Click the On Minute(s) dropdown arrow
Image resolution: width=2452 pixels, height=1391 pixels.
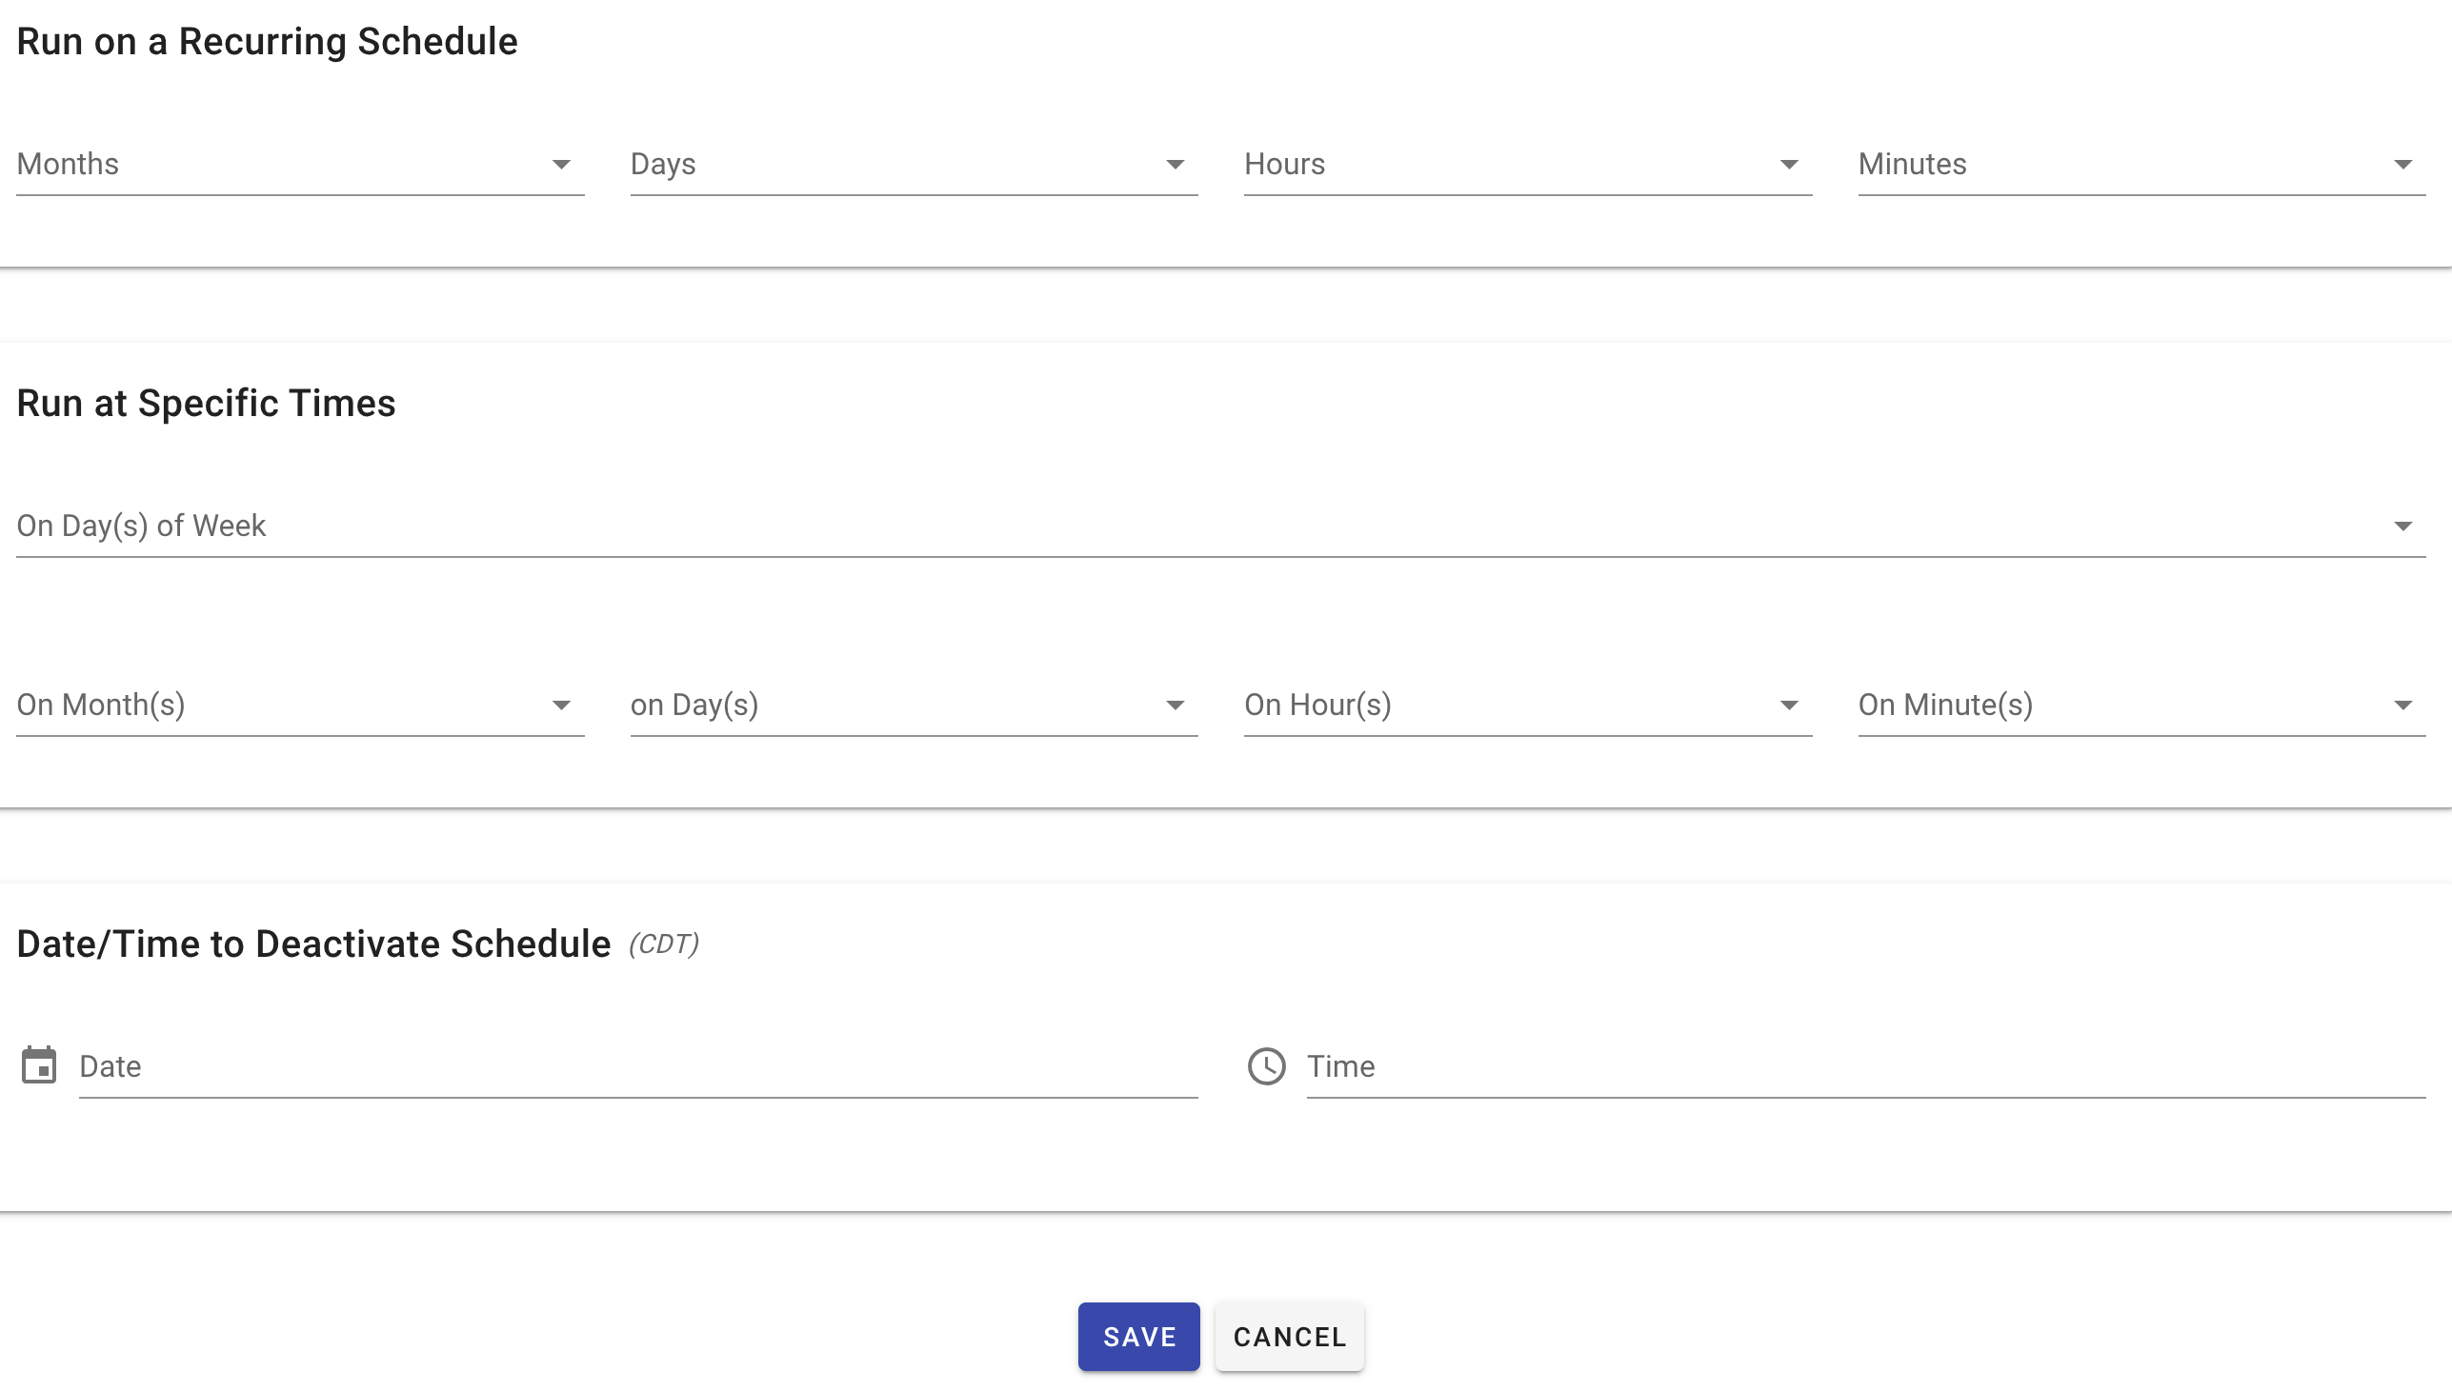coord(2404,705)
